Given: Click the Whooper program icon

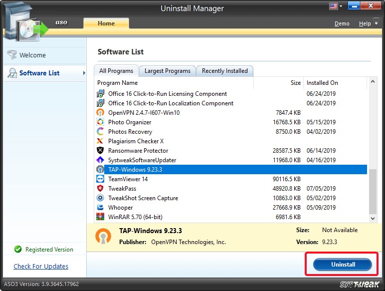Looking at the screenshot, I should (x=100, y=208).
